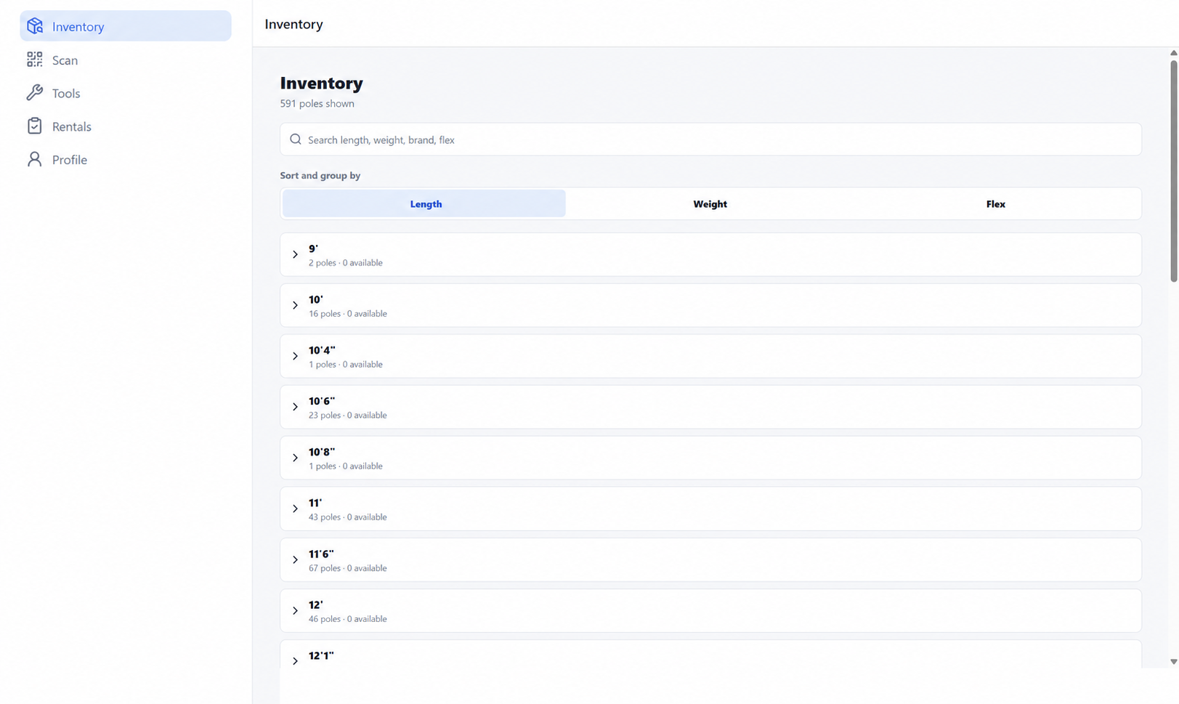This screenshot has height=704, width=1179.
Task: Click the scrollbar down arrow
Action: click(1173, 662)
